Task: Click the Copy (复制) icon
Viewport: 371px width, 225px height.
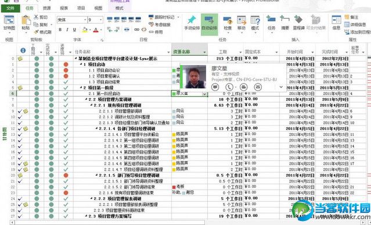Action: tap(36, 24)
